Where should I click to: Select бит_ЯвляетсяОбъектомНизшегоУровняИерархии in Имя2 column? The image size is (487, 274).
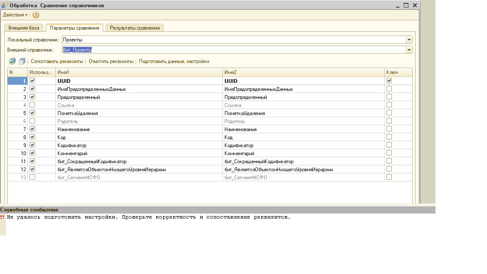pyautogui.click(x=304, y=170)
